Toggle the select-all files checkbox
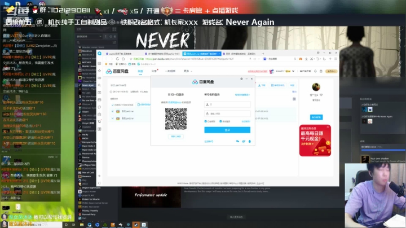The height and width of the screenshot is (228, 406). [113, 105]
